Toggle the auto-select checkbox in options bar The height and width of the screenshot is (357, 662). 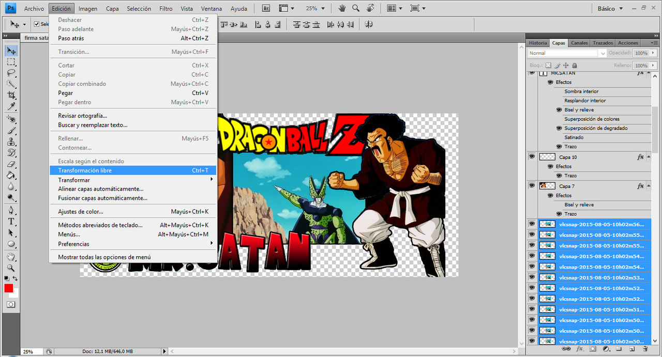click(x=37, y=24)
